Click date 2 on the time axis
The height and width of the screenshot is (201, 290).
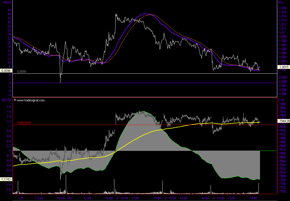117,198
